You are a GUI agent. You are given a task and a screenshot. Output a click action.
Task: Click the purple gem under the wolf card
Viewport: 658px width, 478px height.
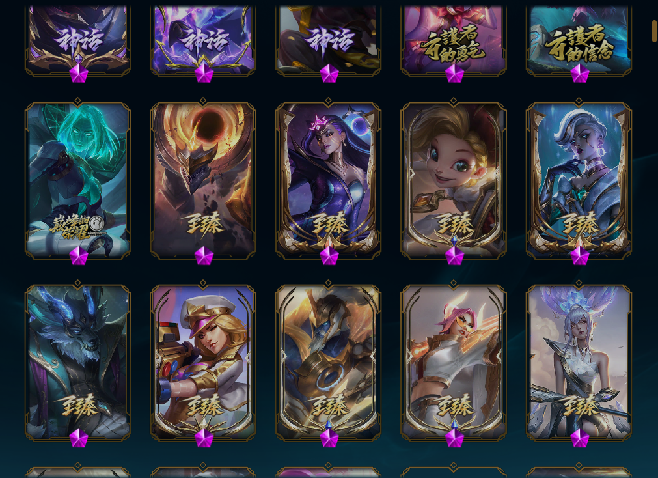pyautogui.click(x=79, y=438)
